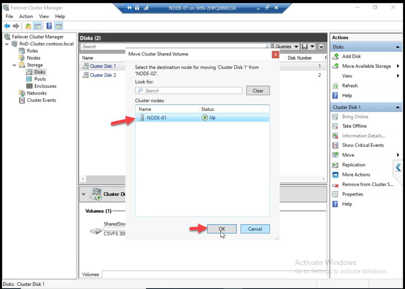Click the Add Disk icon in Actions

pos(336,56)
